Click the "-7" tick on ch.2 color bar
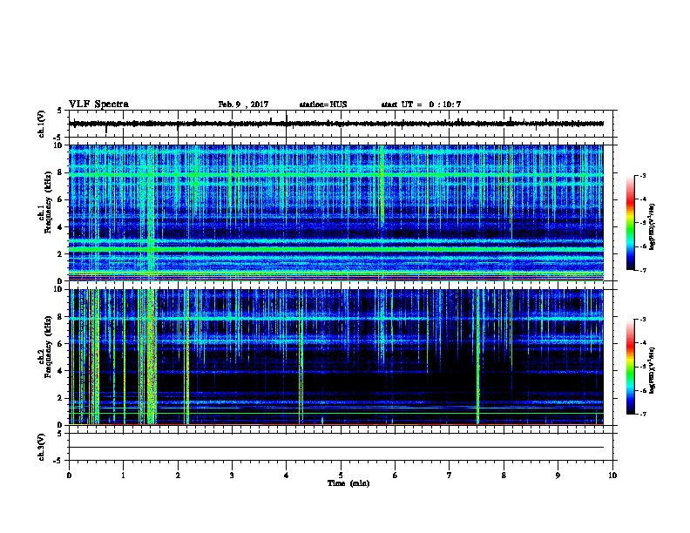This screenshot has width=690, height=533. 642,414
